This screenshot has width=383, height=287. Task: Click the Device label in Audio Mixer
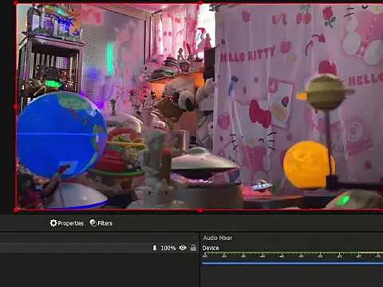211,248
